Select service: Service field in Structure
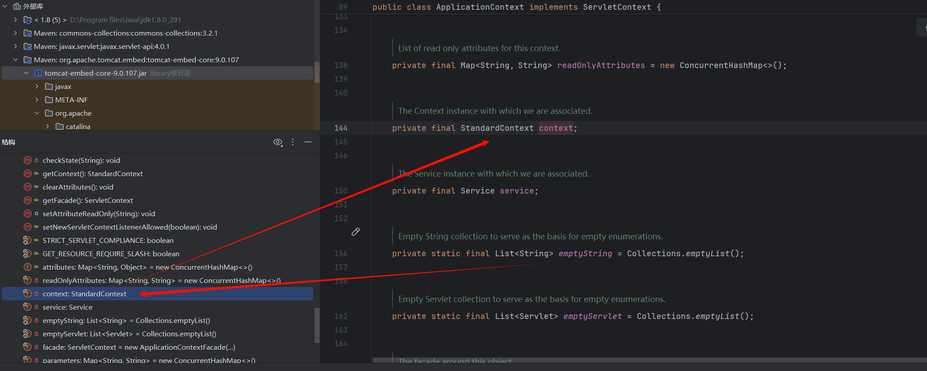 (x=67, y=307)
